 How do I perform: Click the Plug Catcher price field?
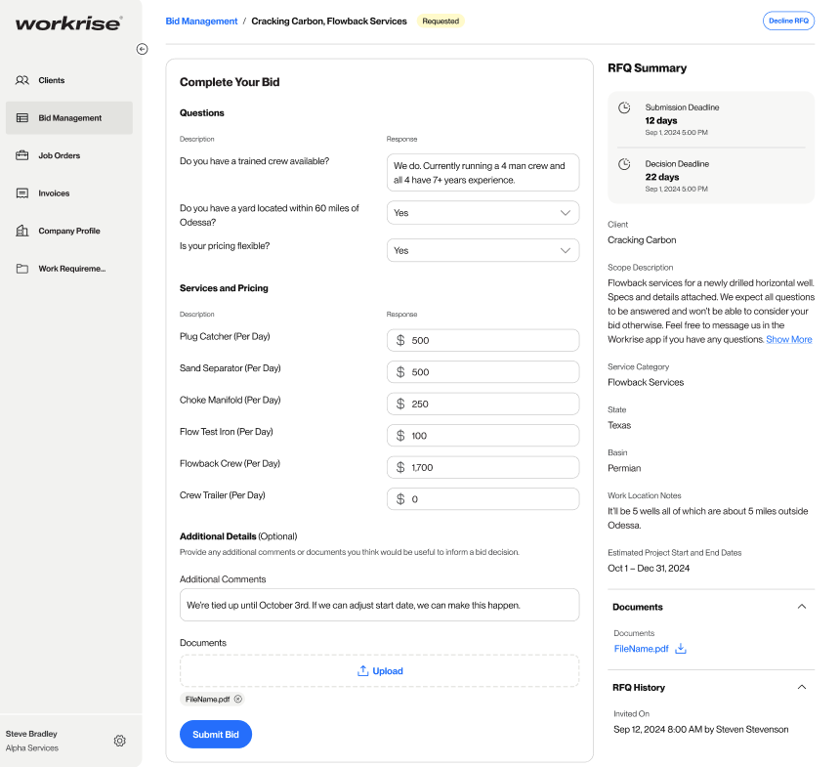(x=483, y=340)
